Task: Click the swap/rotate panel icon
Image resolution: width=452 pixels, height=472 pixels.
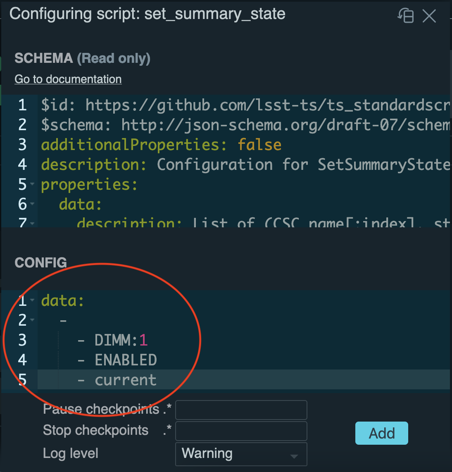Action: click(405, 16)
